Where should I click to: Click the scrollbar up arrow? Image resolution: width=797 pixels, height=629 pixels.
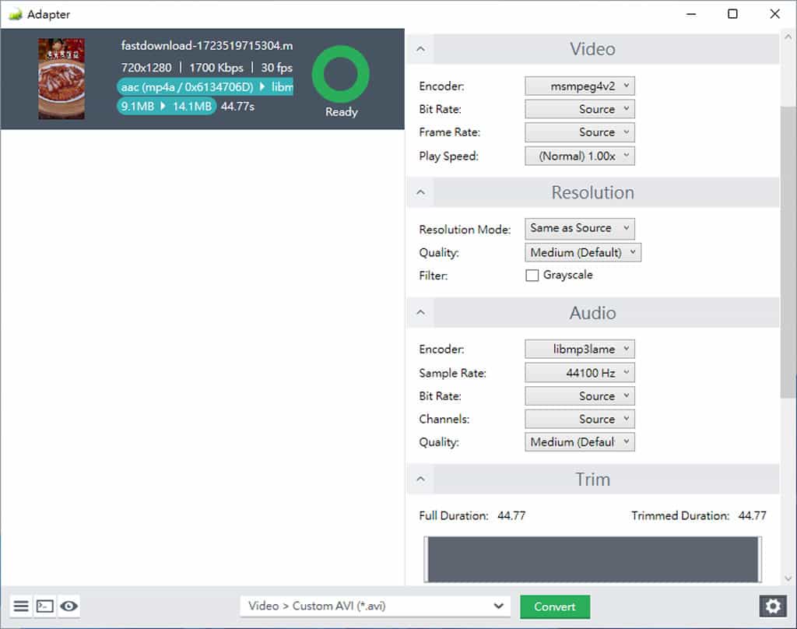pyautogui.click(x=788, y=37)
